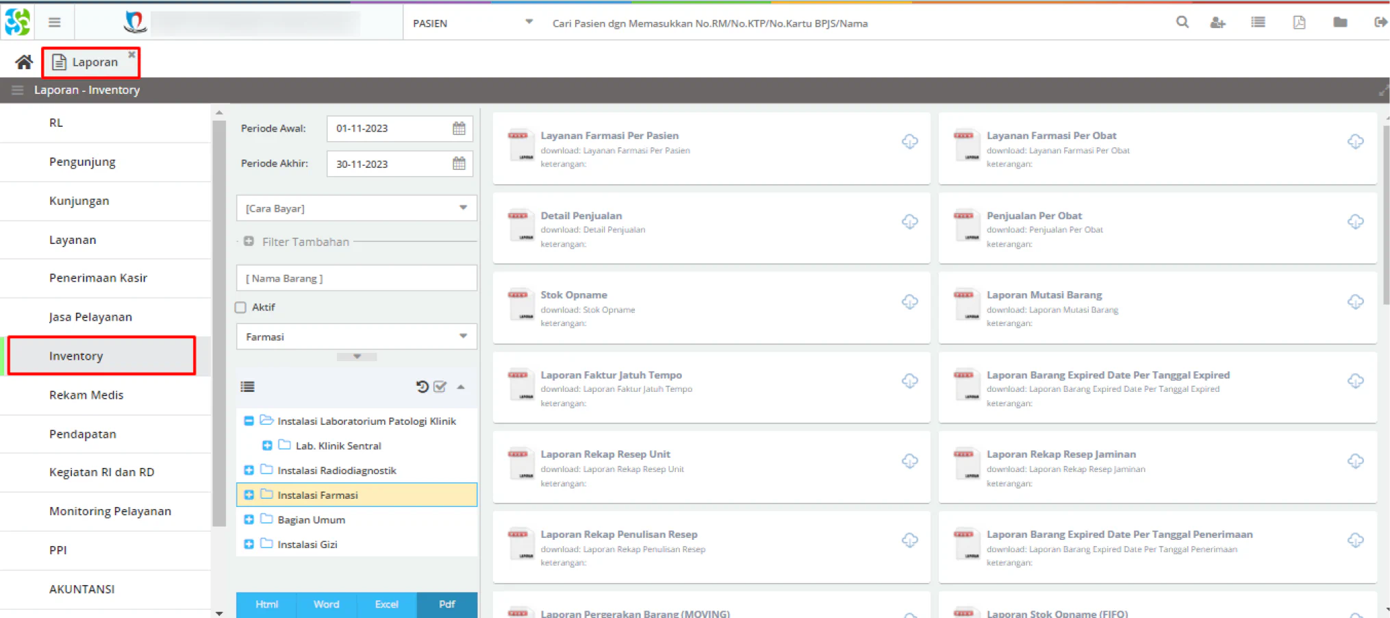Open the Cara Bayar dropdown

coord(357,208)
